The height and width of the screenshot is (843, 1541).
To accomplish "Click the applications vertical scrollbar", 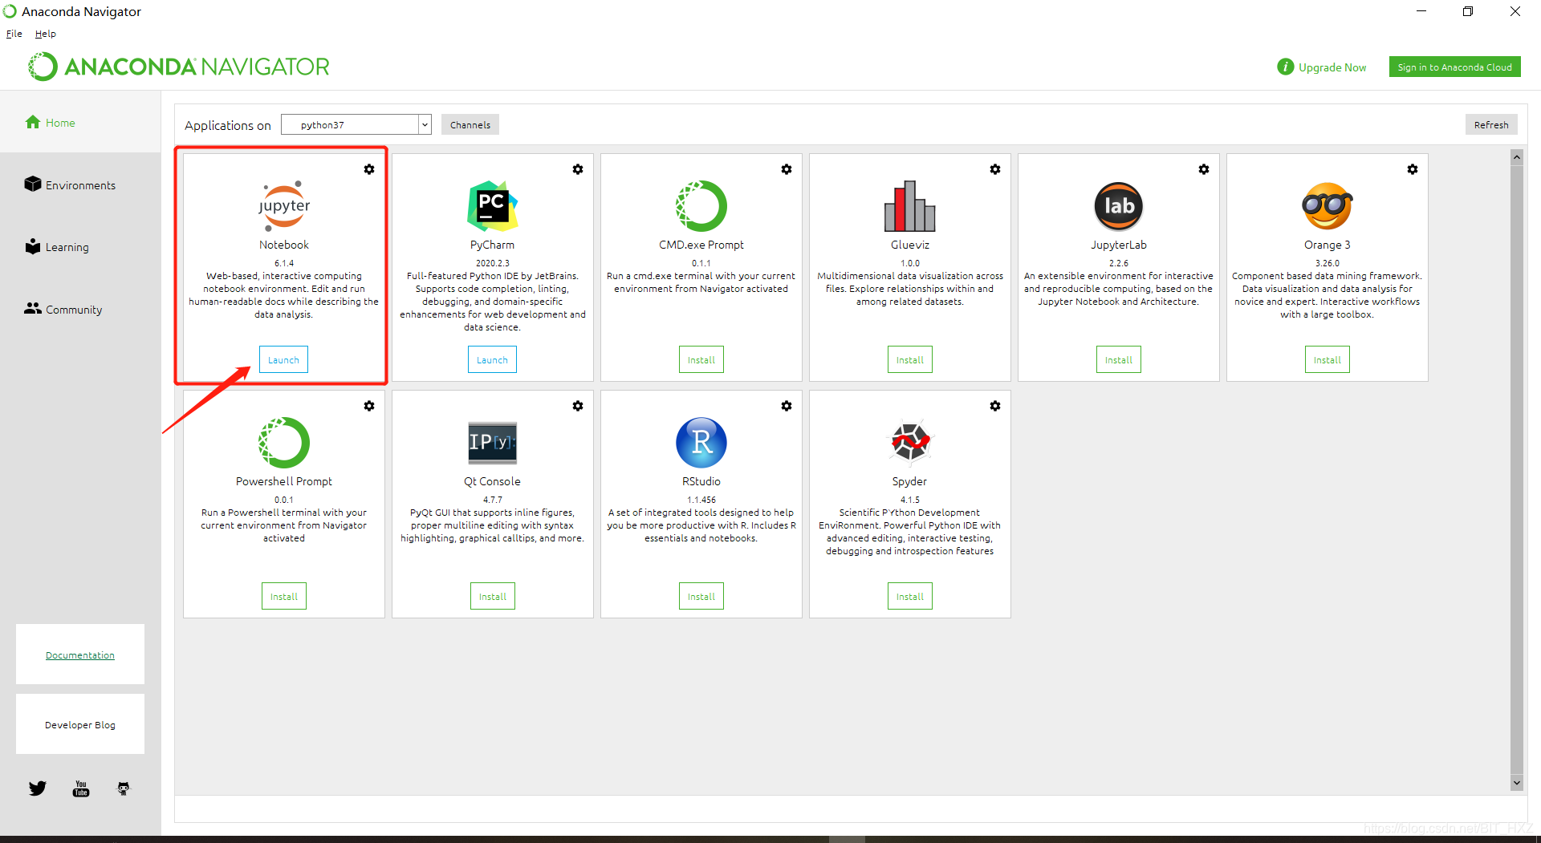I will click(x=1517, y=469).
